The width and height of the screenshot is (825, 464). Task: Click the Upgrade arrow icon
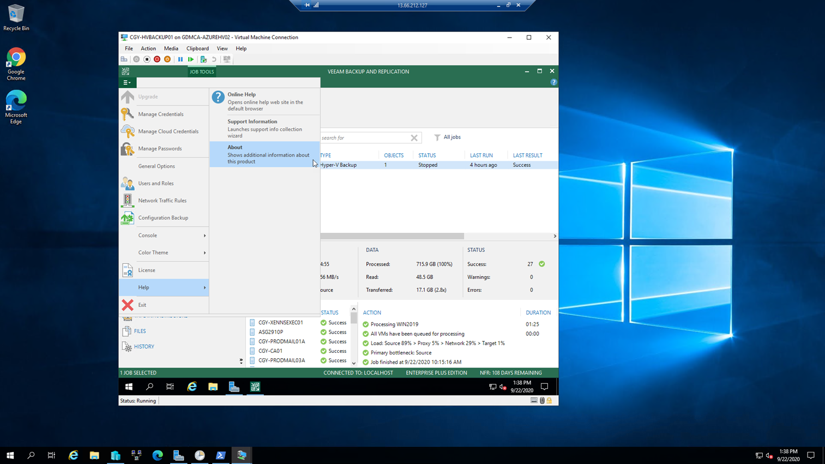click(x=128, y=97)
